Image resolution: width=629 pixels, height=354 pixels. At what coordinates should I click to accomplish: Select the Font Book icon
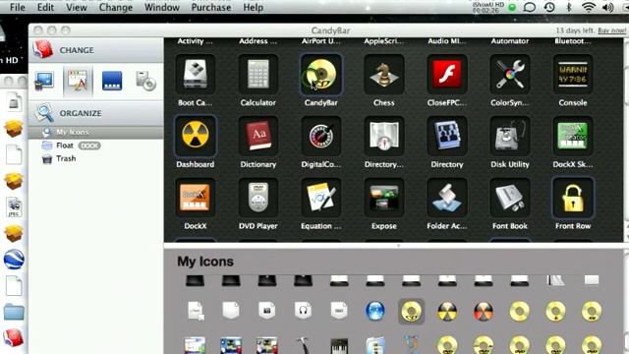pyautogui.click(x=510, y=198)
